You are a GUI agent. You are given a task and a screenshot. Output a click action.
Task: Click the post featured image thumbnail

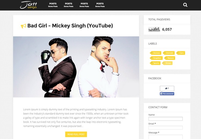click(x=76, y=67)
